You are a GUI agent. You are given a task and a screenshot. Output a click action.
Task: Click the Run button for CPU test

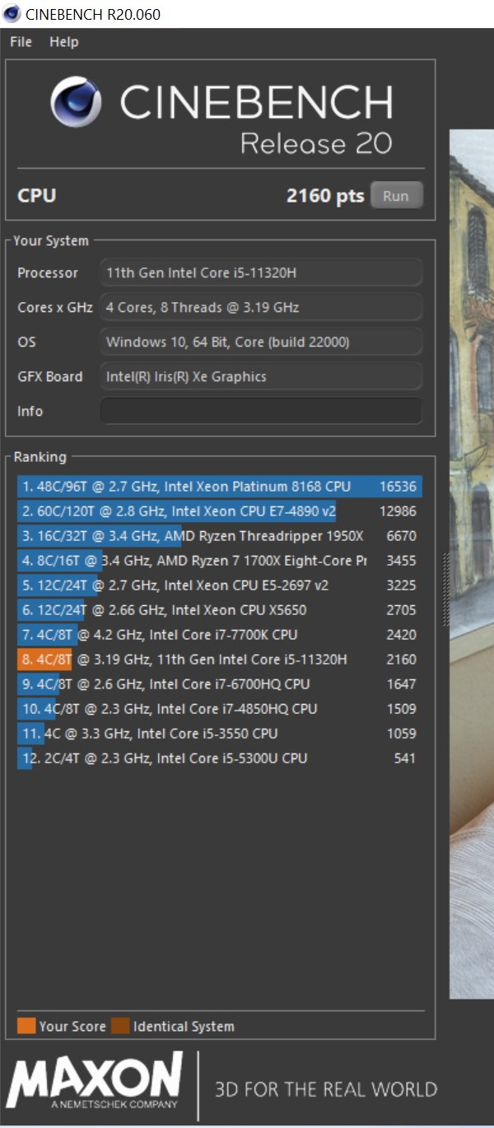point(396,196)
